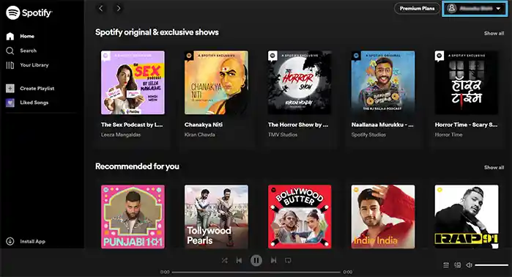Viewport: 512px width, 277px height.
Task: Adjust the volume slider
Action: tap(491, 265)
